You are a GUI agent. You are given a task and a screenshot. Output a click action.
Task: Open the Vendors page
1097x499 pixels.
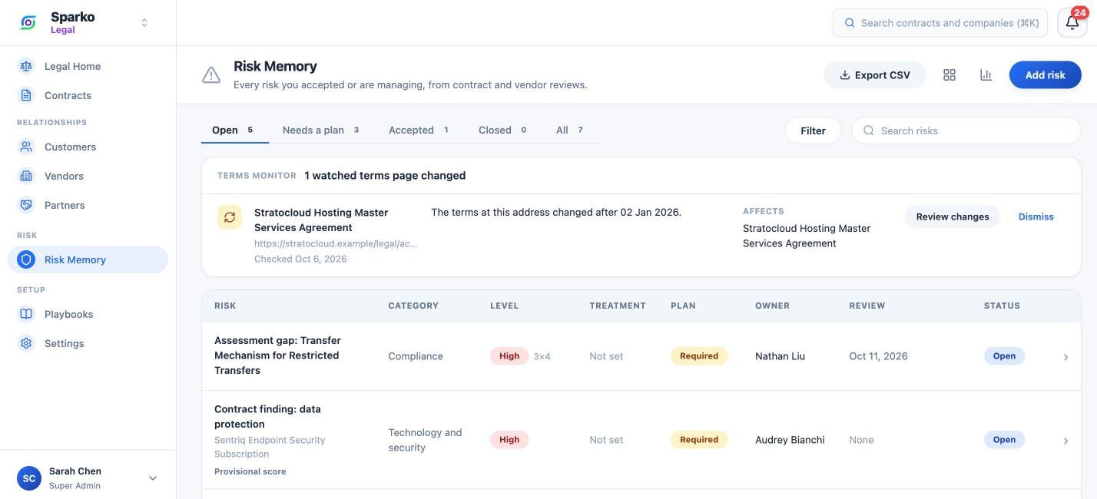coord(88,176)
